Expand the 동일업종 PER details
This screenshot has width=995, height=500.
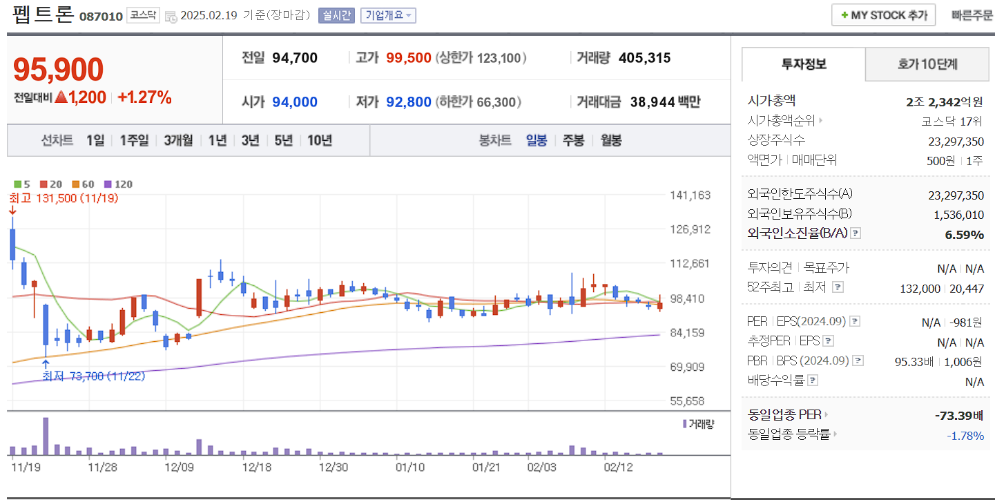(x=826, y=414)
